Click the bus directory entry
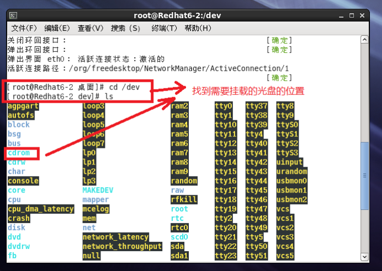Screen dimensions: 382x271 point(14,144)
